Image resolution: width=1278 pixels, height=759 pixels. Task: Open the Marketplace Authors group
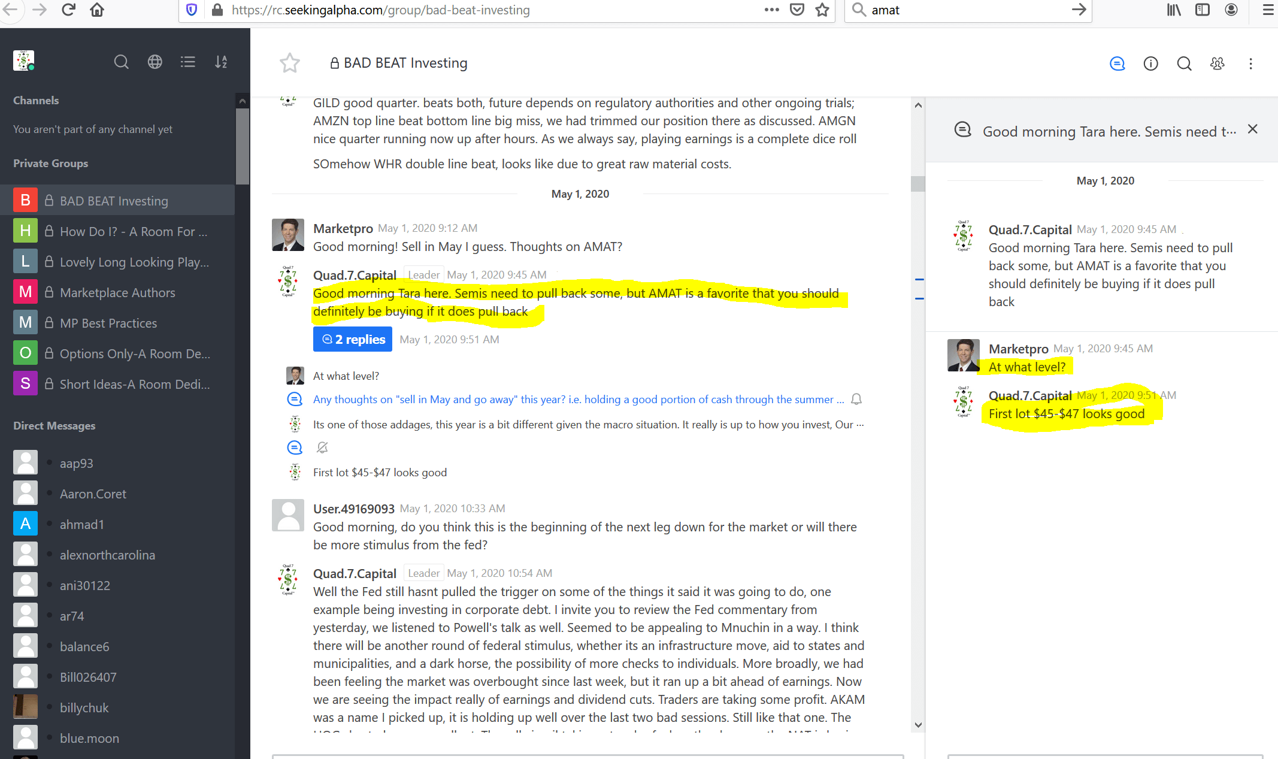117,292
